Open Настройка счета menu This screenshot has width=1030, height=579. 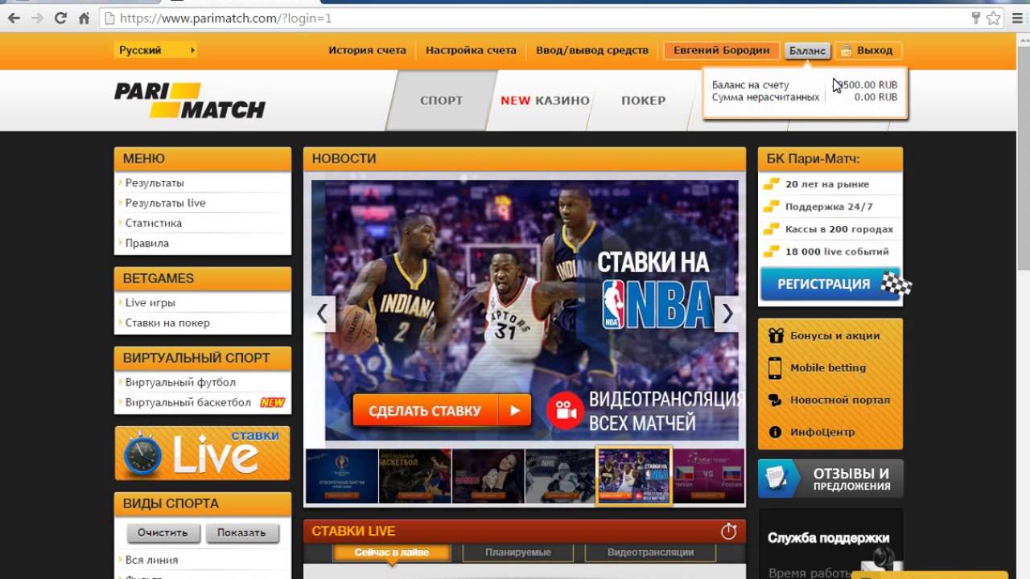click(x=471, y=50)
